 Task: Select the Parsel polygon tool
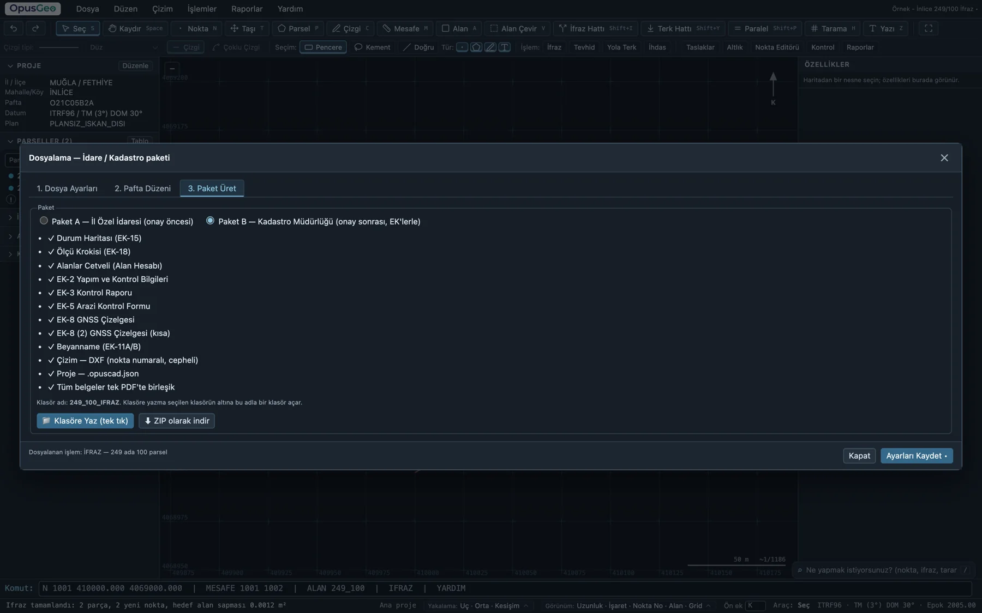[298, 28]
